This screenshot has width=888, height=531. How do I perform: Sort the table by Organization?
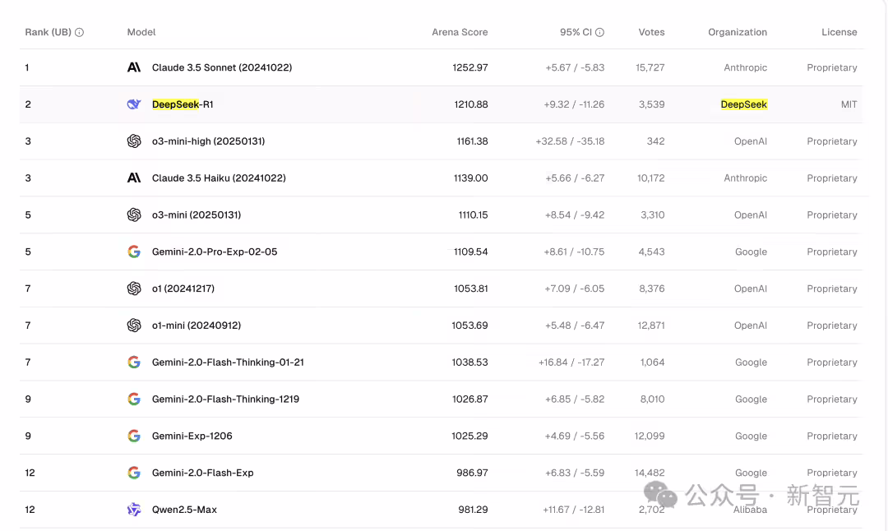[x=738, y=32]
